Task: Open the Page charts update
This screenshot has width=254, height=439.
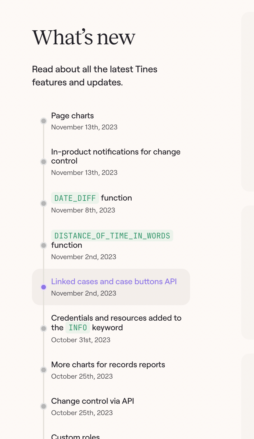Action: coord(72,116)
